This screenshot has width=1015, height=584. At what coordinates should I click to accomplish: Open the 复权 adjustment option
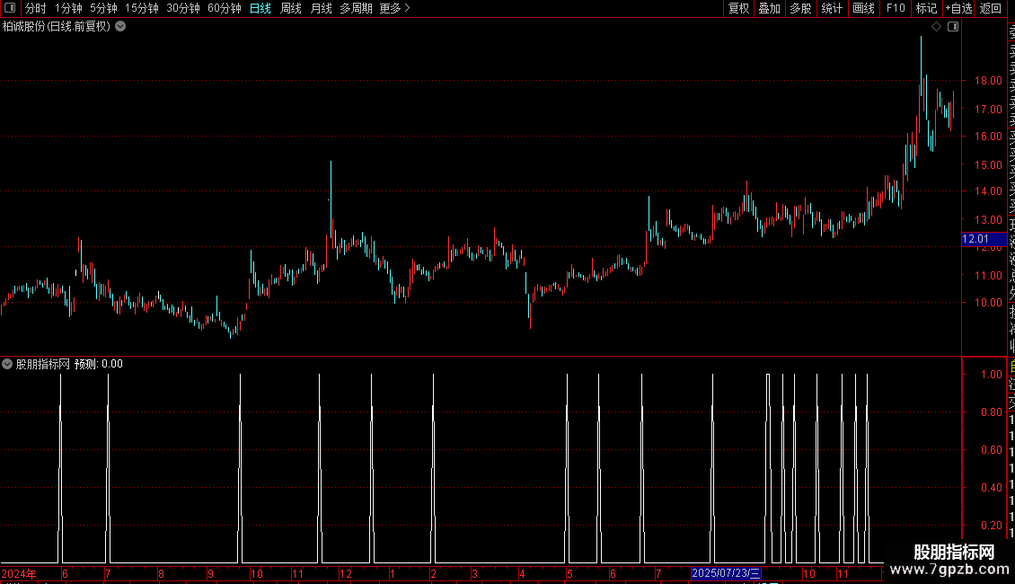click(738, 8)
